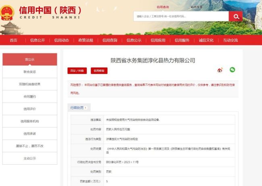
Task: Select 联合奖惩 in the left sidebar
Action: pyautogui.click(x=30, y=72)
